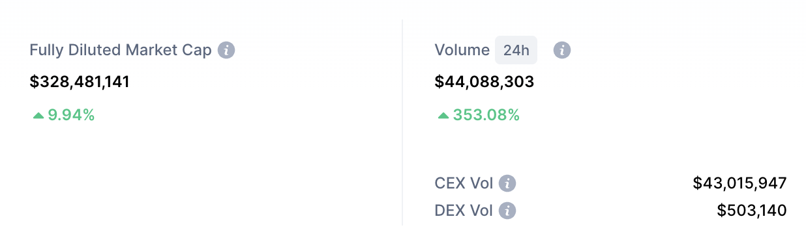Select the $43,015,947 CEX volume amount

[x=739, y=183]
